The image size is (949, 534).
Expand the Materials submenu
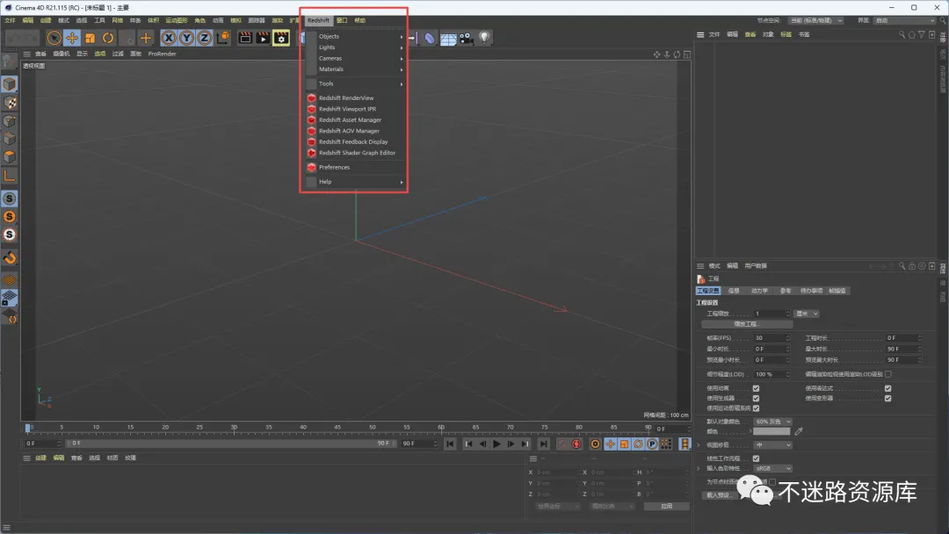point(355,69)
